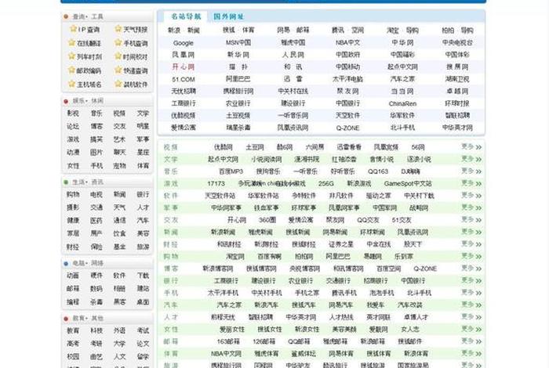Select 硬件 in 电脑·网络 panel
The image size is (549, 368).
pos(96,276)
